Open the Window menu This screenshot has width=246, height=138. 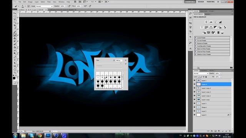[x=61, y=2]
